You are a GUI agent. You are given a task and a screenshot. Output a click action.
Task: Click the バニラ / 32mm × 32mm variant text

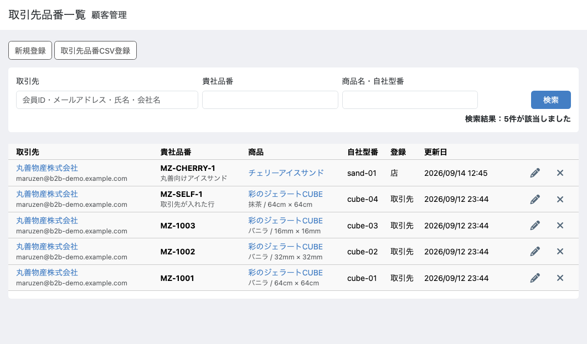tap(285, 257)
